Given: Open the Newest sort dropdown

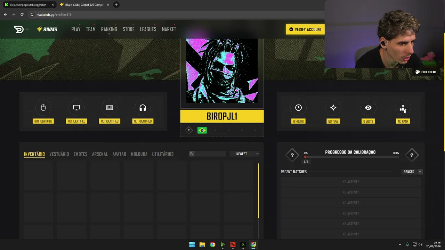Looking at the screenshot, I should point(244,154).
